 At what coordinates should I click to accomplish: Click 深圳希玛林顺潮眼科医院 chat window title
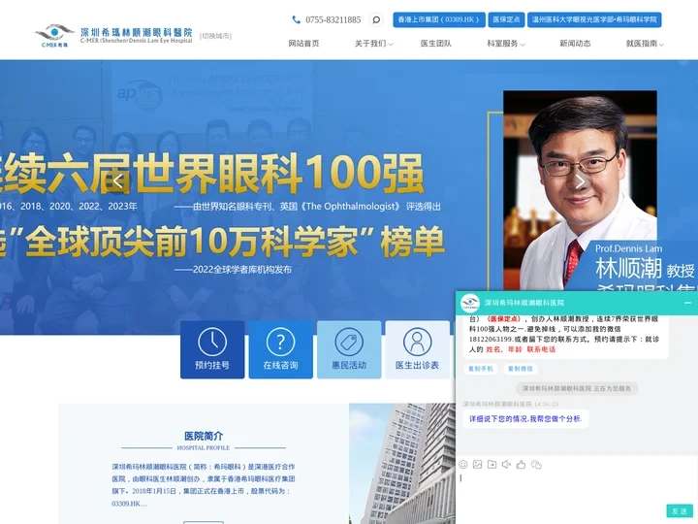(524, 303)
